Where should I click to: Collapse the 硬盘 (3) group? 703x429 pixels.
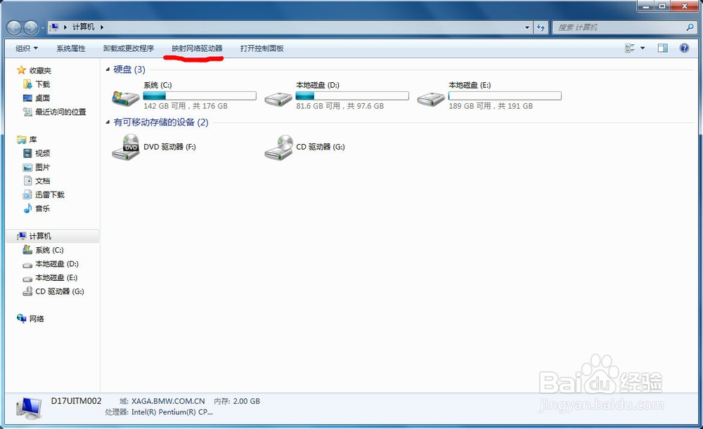tap(108, 70)
